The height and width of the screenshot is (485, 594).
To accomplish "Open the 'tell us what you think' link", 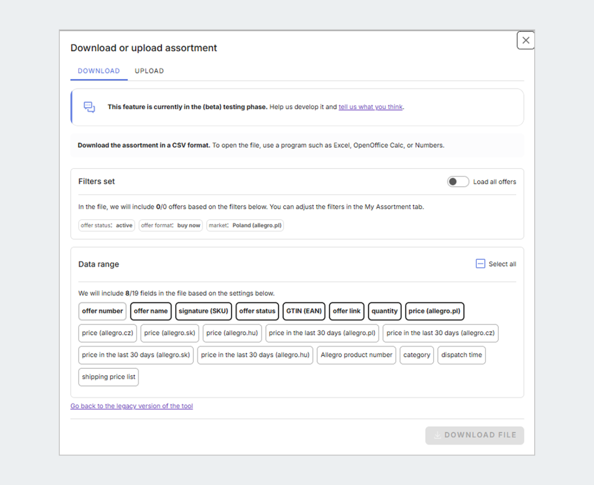I will [371, 107].
